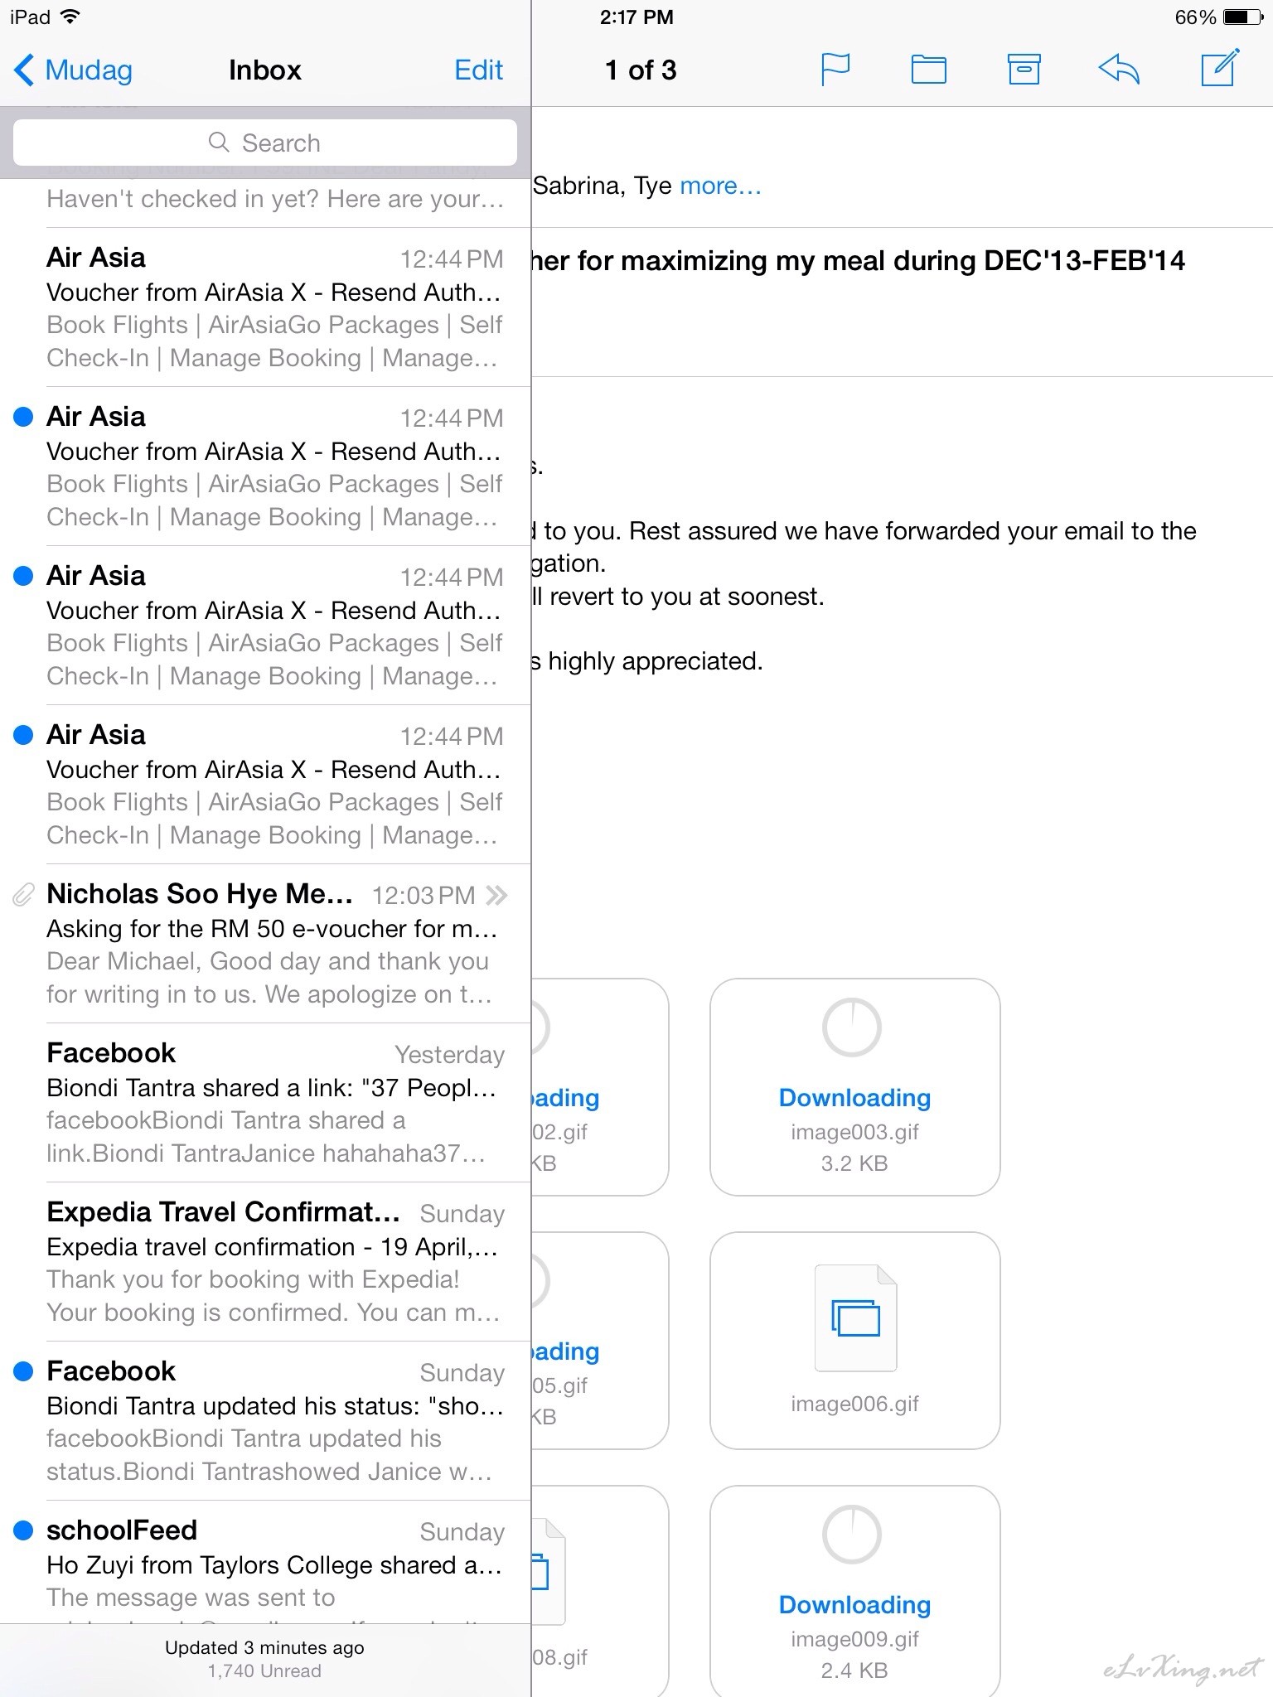Tap the magnifier icon in Search
This screenshot has width=1273, height=1697.
point(219,143)
